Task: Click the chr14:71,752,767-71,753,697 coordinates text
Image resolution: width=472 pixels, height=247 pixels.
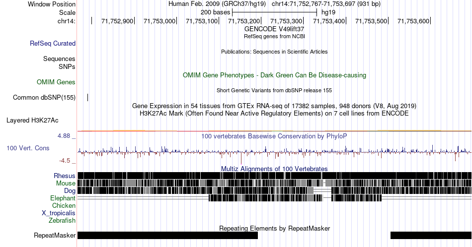Action: pos(326,4)
